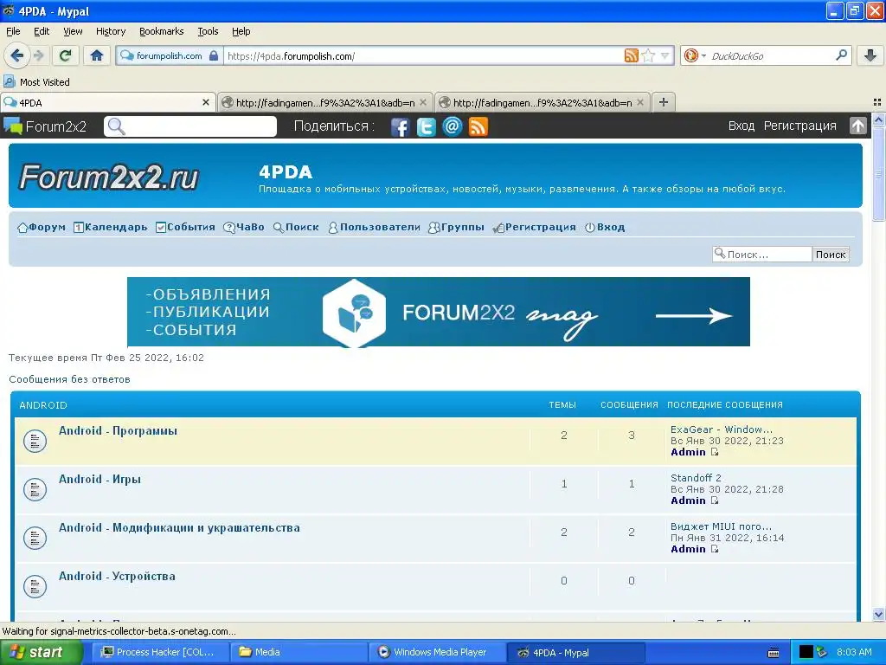Open Android - Модификации и украшательства forum
Image resolution: width=886 pixels, height=665 pixels.
(x=179, y=528)
